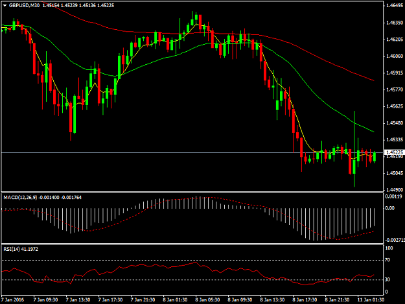Click price scale value 1.45480

pos(394,123)
